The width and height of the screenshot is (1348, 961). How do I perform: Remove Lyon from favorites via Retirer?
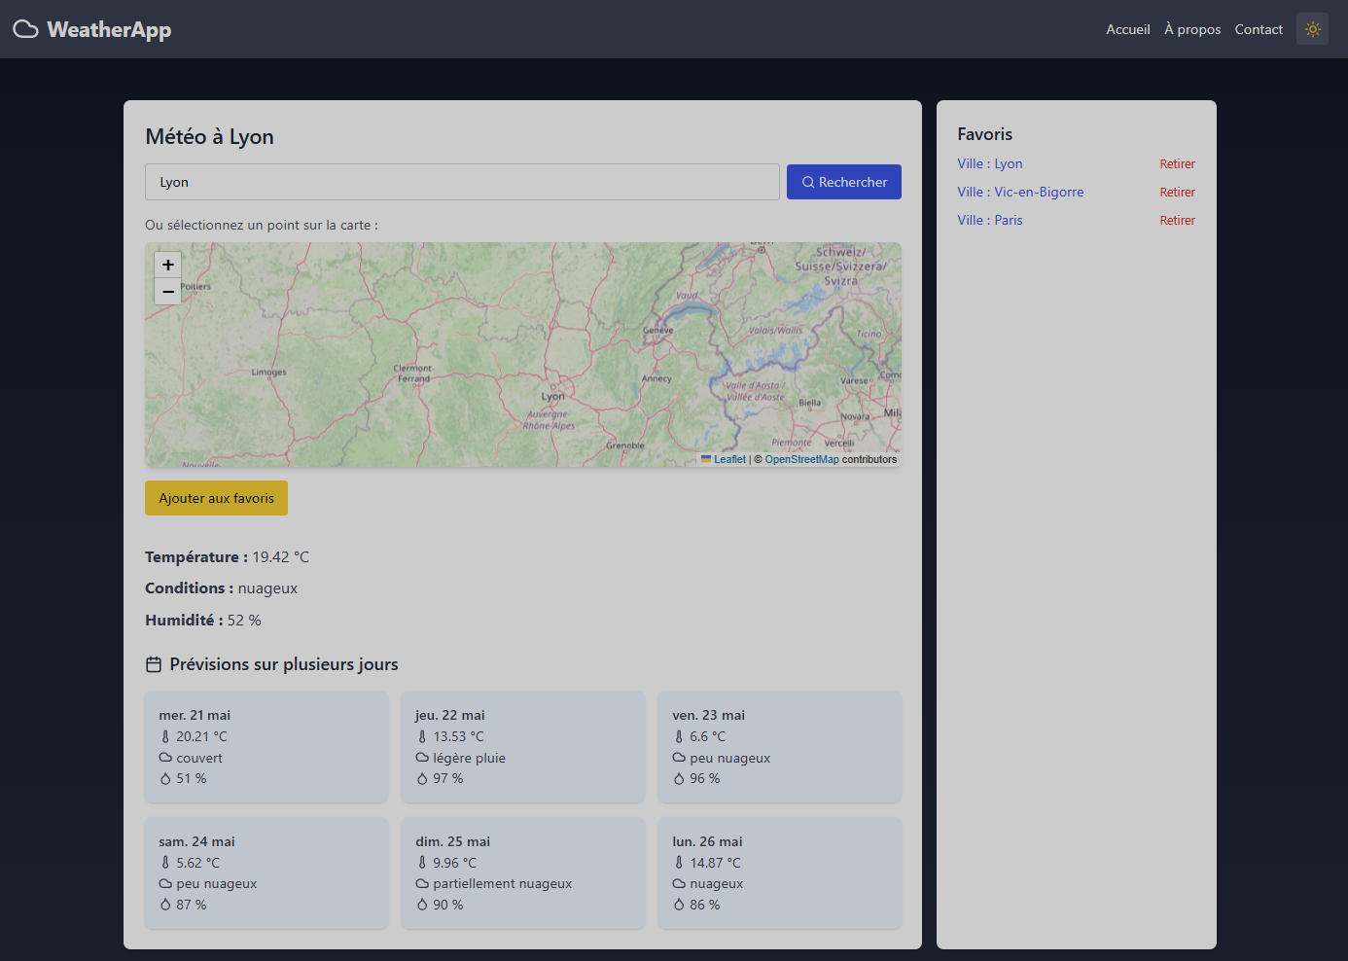tap(1177, 164)
